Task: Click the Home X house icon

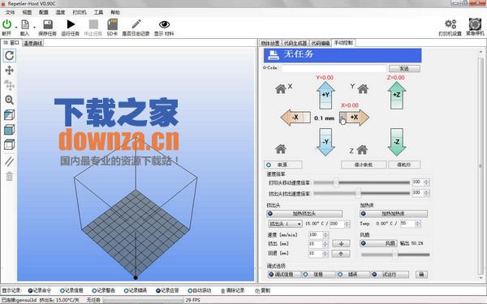Action: coord(281,89)
